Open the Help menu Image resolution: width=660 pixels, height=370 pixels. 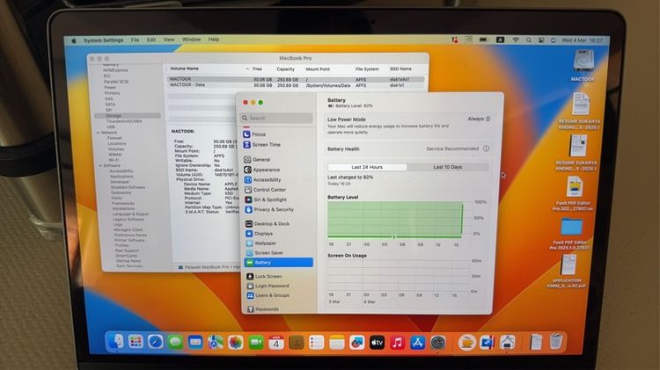pos(214,40)
